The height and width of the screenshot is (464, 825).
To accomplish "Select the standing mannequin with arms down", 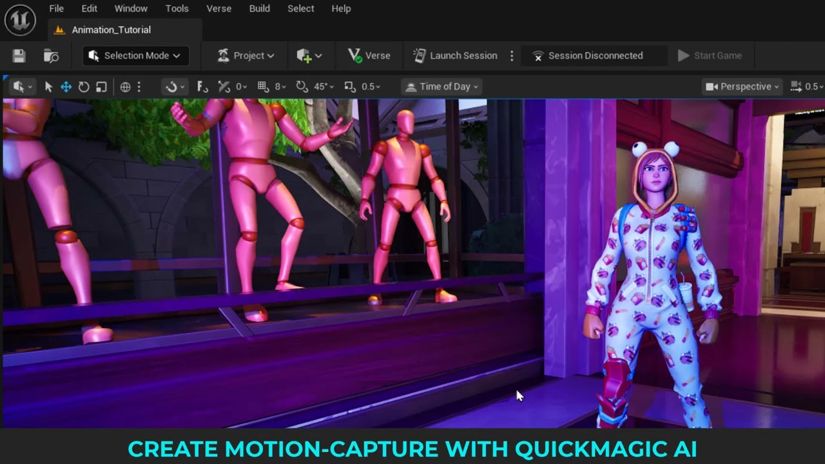I will (x=406, y=206).
